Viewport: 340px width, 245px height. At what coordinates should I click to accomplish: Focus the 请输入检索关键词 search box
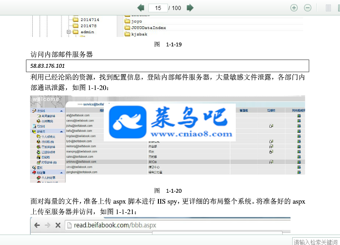[x=316, y=242]
